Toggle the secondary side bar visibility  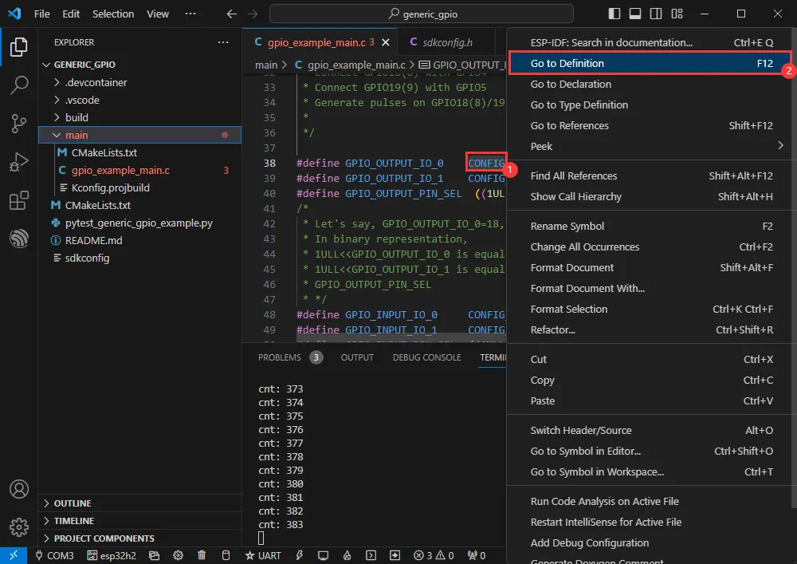click(656, 14)
